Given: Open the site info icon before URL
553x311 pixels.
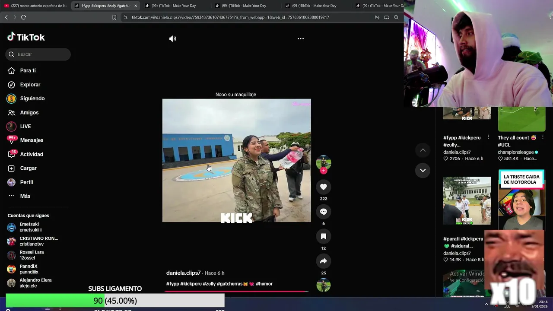Looking at the screenshot, I should click(125, 17).
